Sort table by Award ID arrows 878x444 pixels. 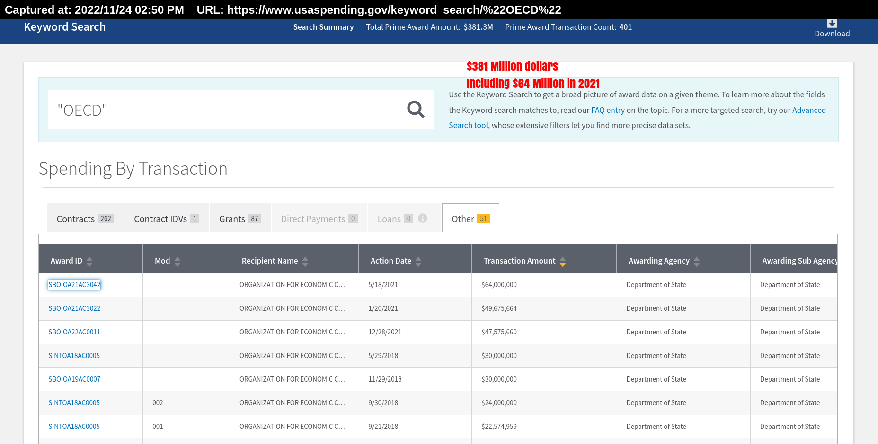tap(89, 261)
